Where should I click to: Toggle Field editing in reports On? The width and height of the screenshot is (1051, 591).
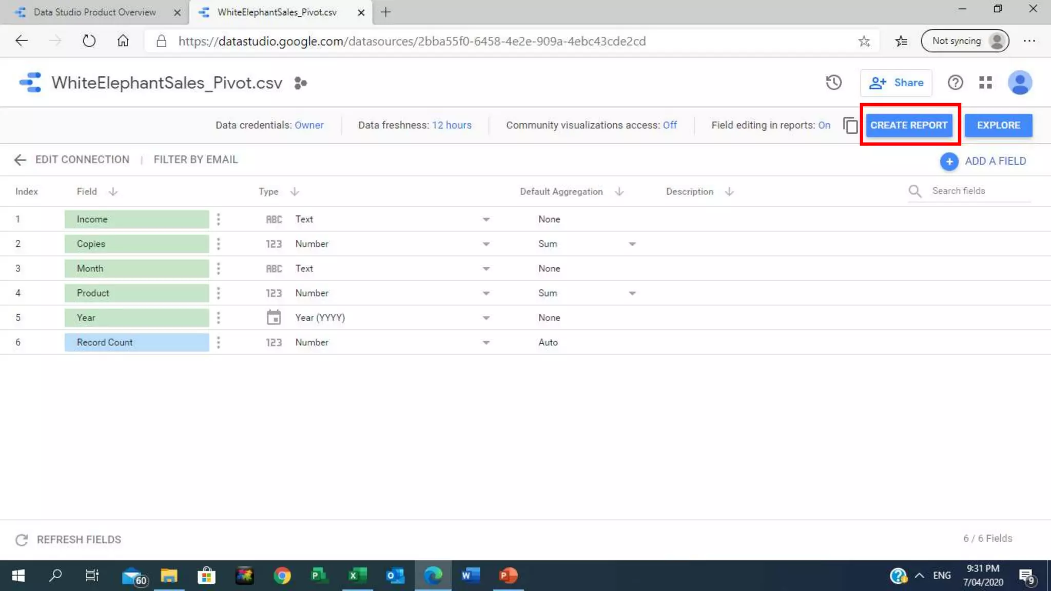824,125
